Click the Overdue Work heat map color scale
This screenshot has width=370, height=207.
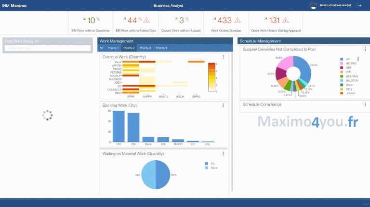(211, 77)
